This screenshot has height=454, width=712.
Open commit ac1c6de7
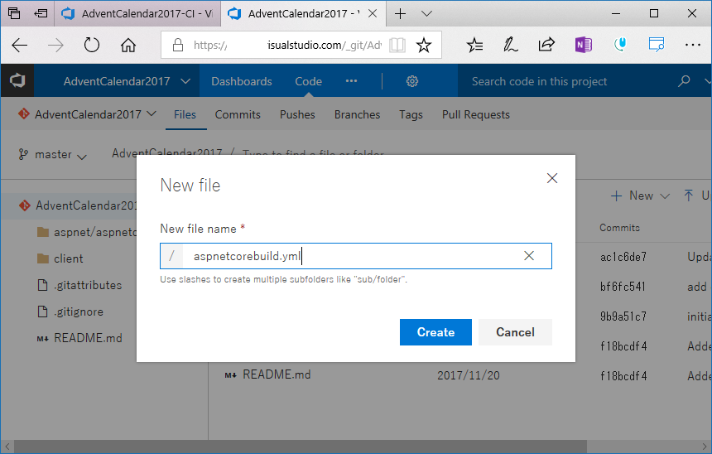tap(623, 257)
